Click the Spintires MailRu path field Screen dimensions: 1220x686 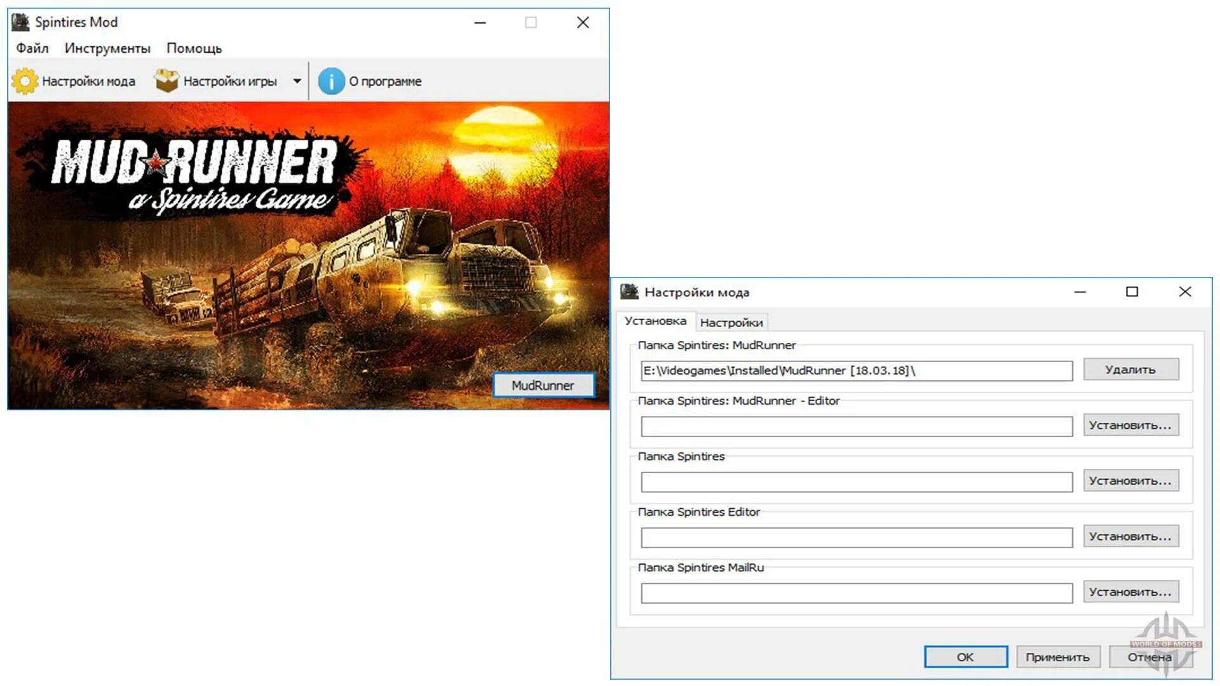click(x=857, y=593)
